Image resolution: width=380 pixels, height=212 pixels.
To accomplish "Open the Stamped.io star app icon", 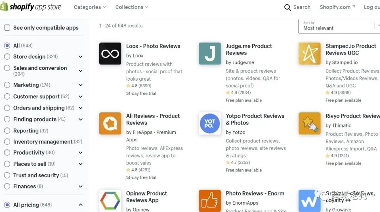I will 310,54.
